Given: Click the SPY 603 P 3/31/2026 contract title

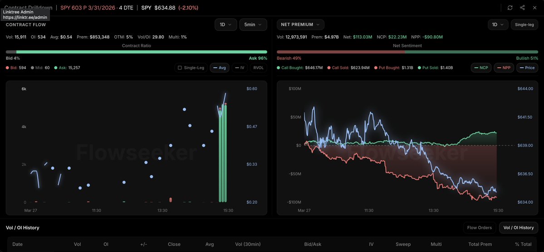Looking at the screenshot, I should click(x=88, y=8).
